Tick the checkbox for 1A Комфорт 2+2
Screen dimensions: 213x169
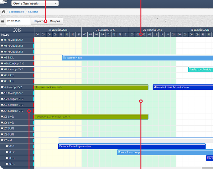2,87
